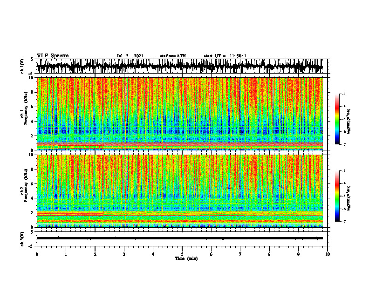Select the date text "Jul 3, 2021"
The height and width of the screenshot is (285, 369).
click(130, 56)
